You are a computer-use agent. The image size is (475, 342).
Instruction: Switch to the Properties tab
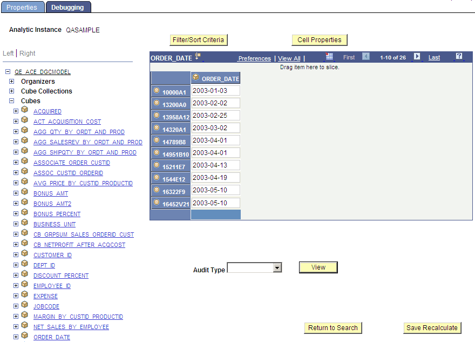(x=22, y=6)
